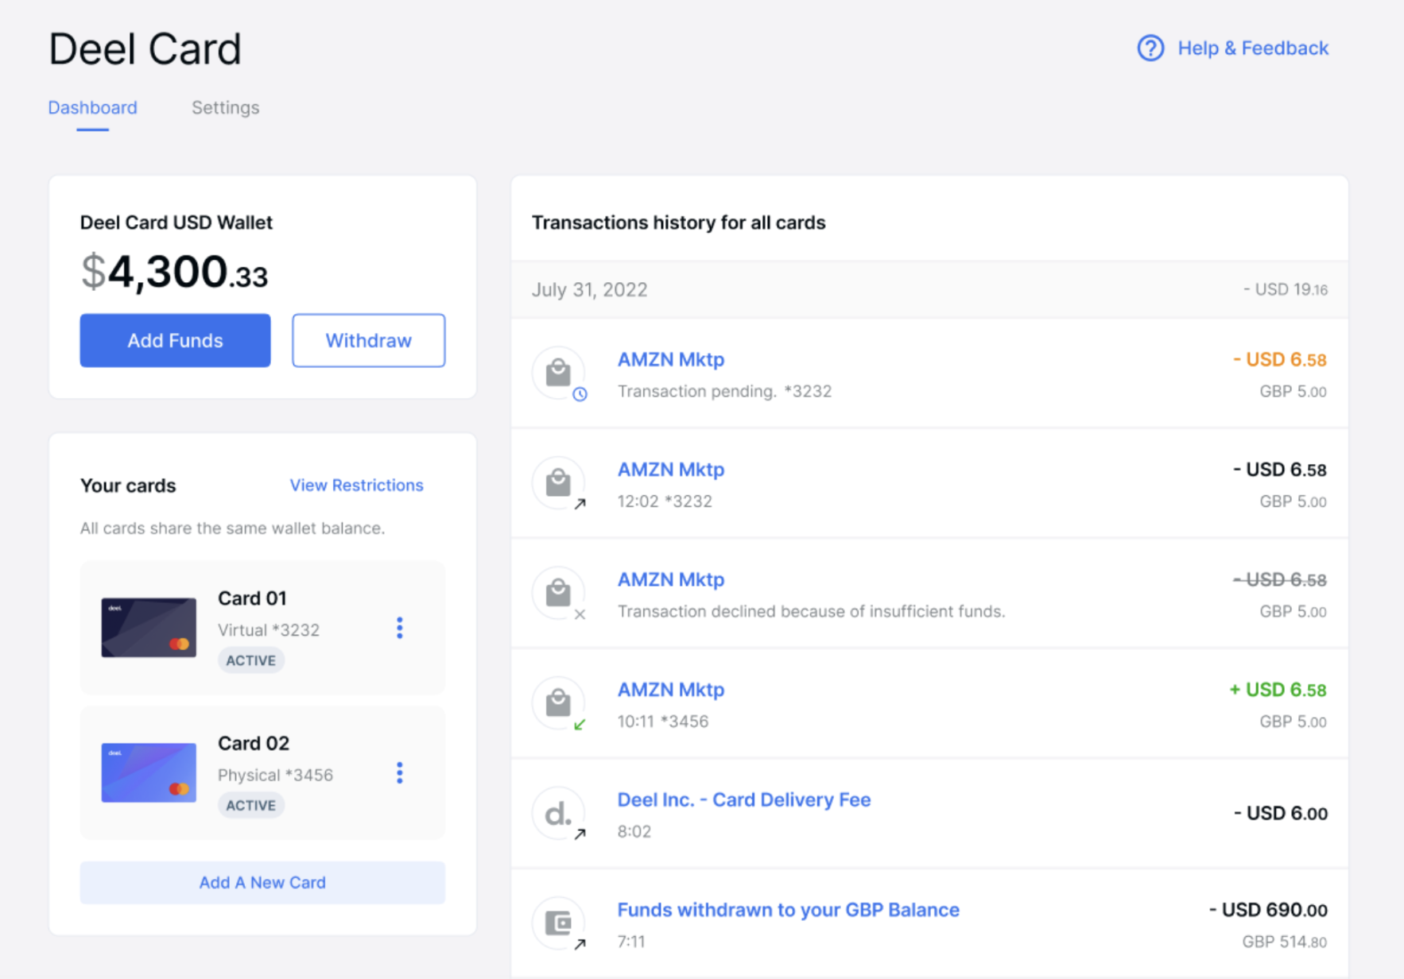Click the Your cards heading
Image resolution: width=1404 pixels, height=979 pixels.
tap(128, 485)
